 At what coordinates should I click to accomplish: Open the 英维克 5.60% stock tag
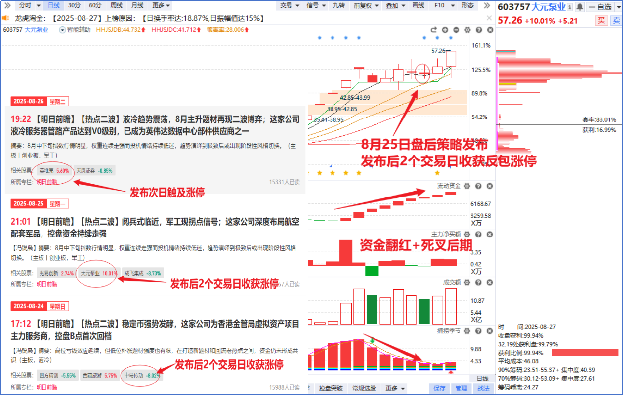click(x=54, y=171)
